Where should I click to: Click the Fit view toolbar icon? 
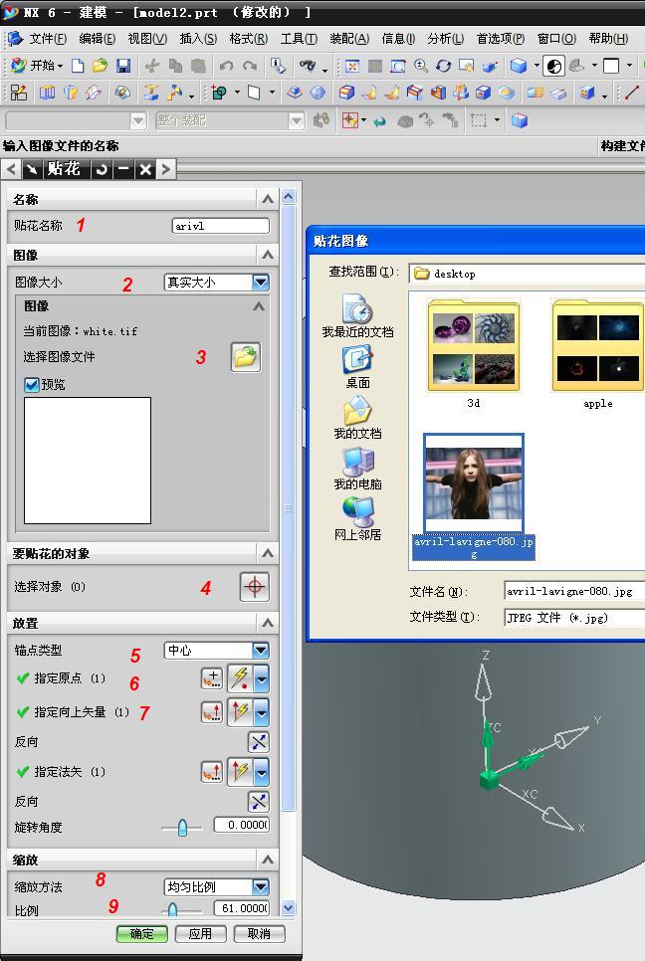(x=352, y=66)
